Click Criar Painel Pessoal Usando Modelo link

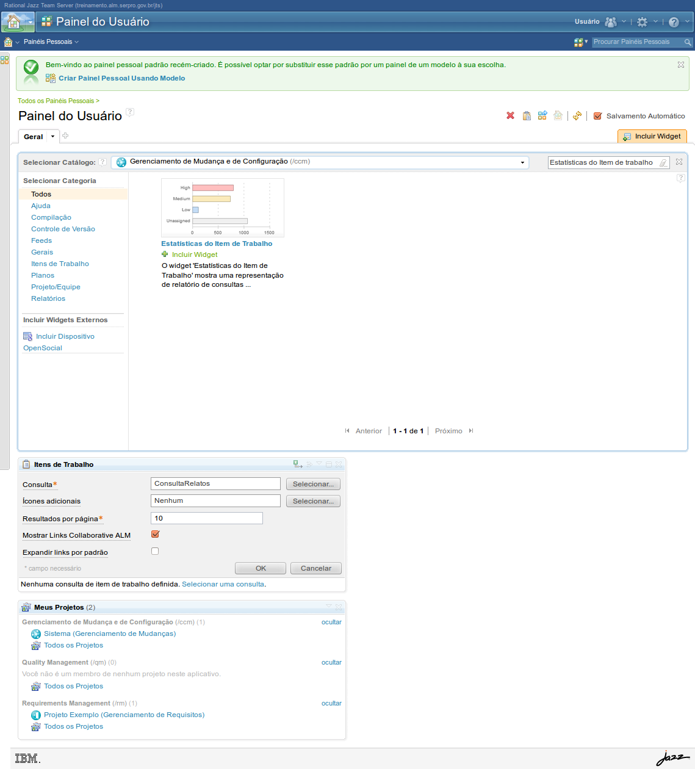121,78
